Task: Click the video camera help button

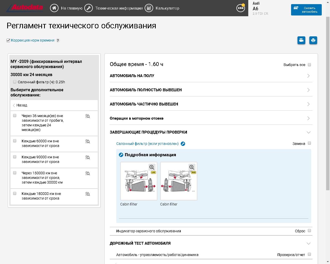Action: point(301,40)
